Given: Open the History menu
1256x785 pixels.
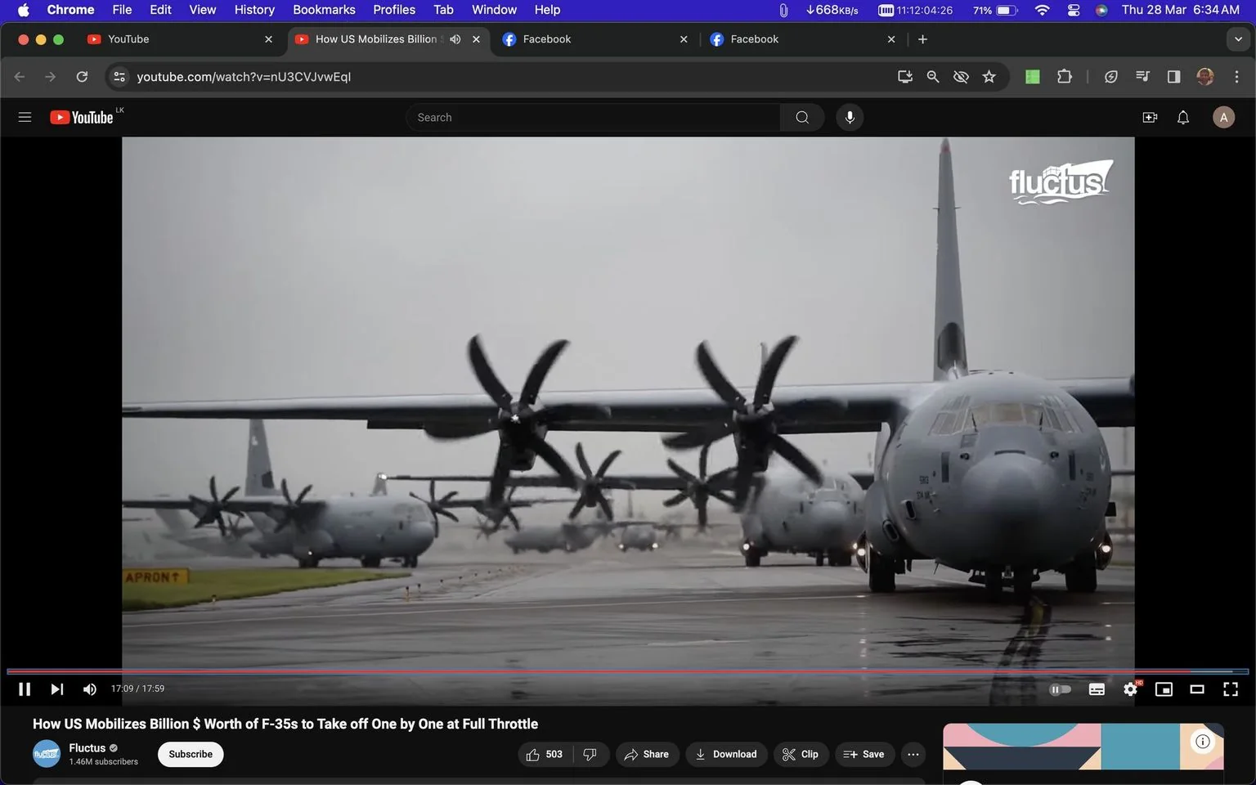Looking at the screenshot, I should pyautogui.click(x=254, y=10).
